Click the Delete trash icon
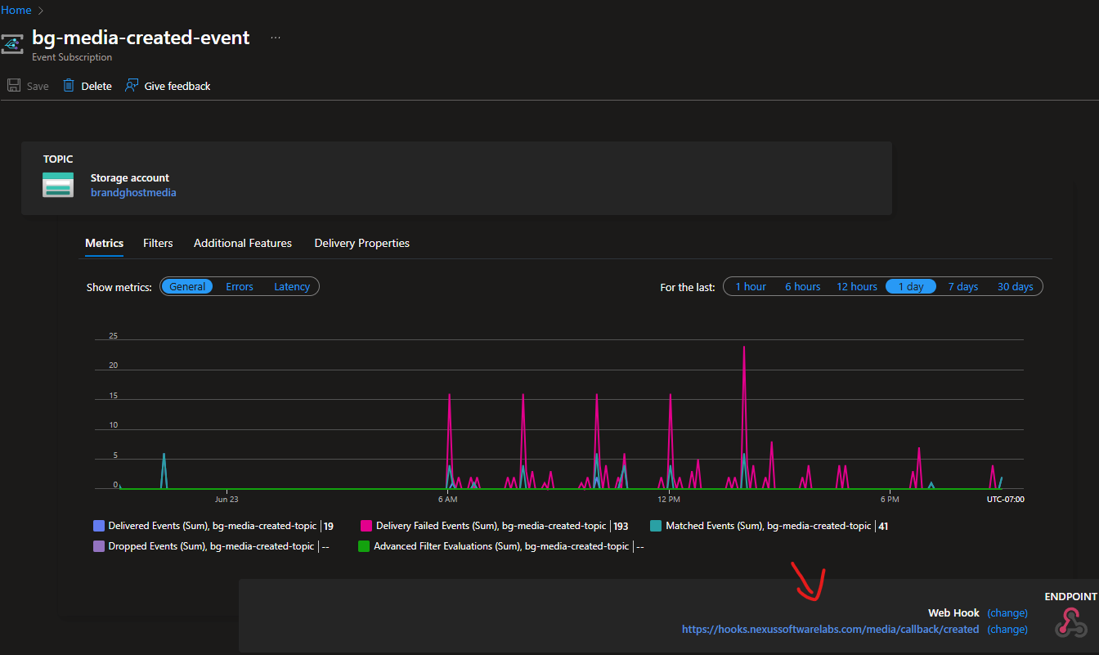The height and width of the screenshot is (655, 1099). pyautogui.click(x=69, y=86)
